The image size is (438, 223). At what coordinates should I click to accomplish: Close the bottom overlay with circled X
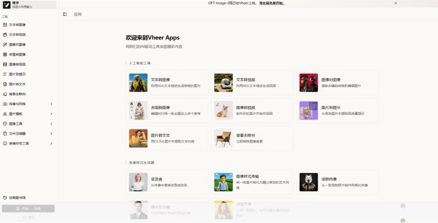pyautogui.click(x=402, y=206)
